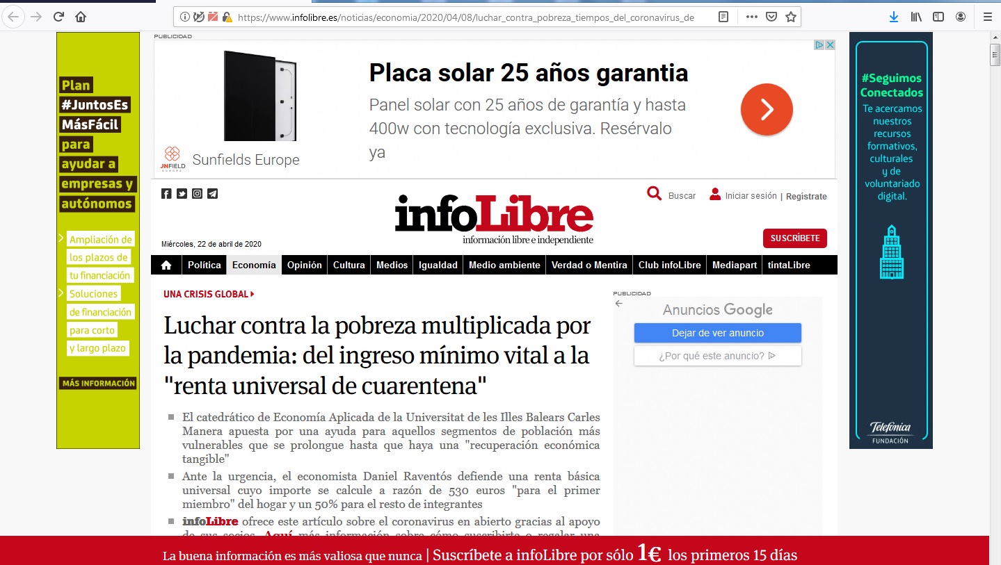Click the red Buscar magnifier icon

tap(654, 194)
